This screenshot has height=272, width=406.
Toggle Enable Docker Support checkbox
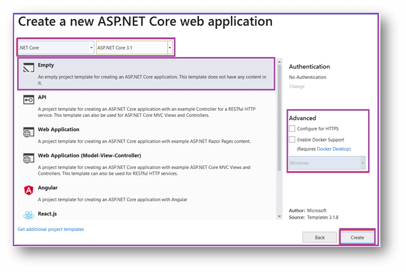[x=292, y=139]
